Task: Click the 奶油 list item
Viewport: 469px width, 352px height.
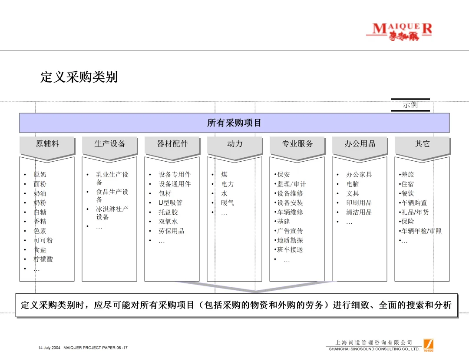Action: coord(40,193)
